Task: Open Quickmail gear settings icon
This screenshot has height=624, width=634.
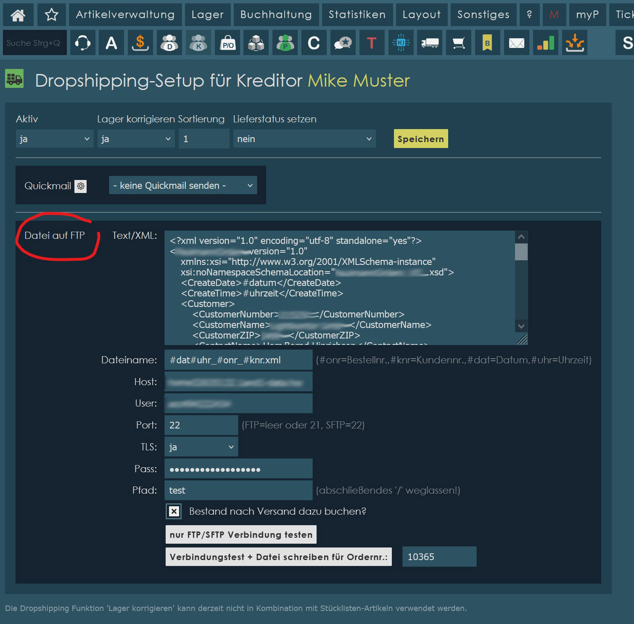Action: (x=81, y=186)
